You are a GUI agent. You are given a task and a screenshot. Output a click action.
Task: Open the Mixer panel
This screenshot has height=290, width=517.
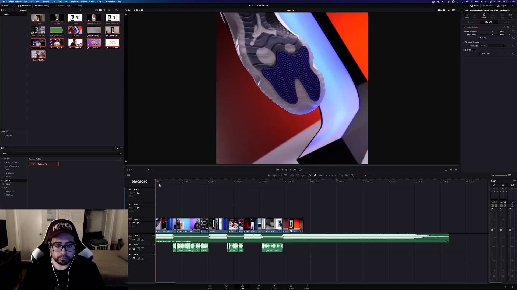475,6
